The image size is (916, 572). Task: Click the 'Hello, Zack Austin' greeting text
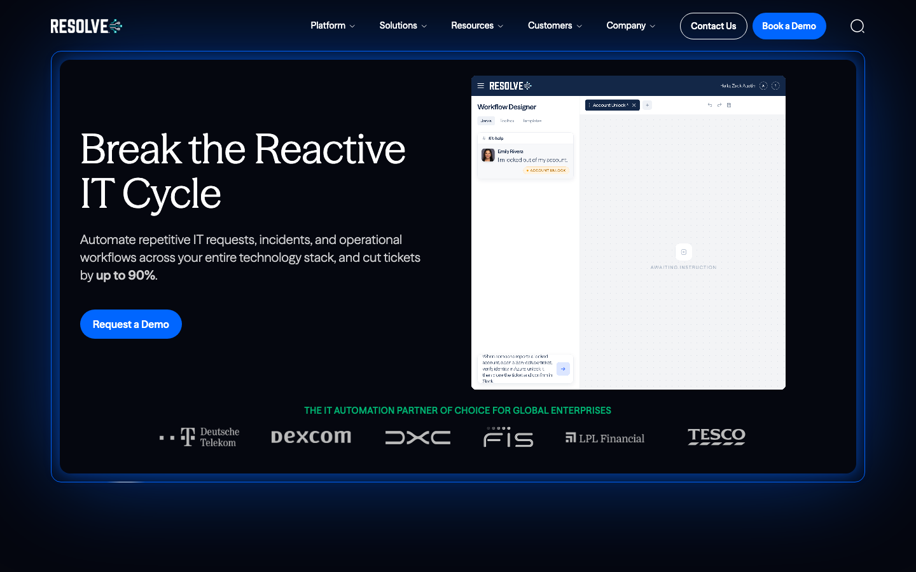tap(738, 86)
